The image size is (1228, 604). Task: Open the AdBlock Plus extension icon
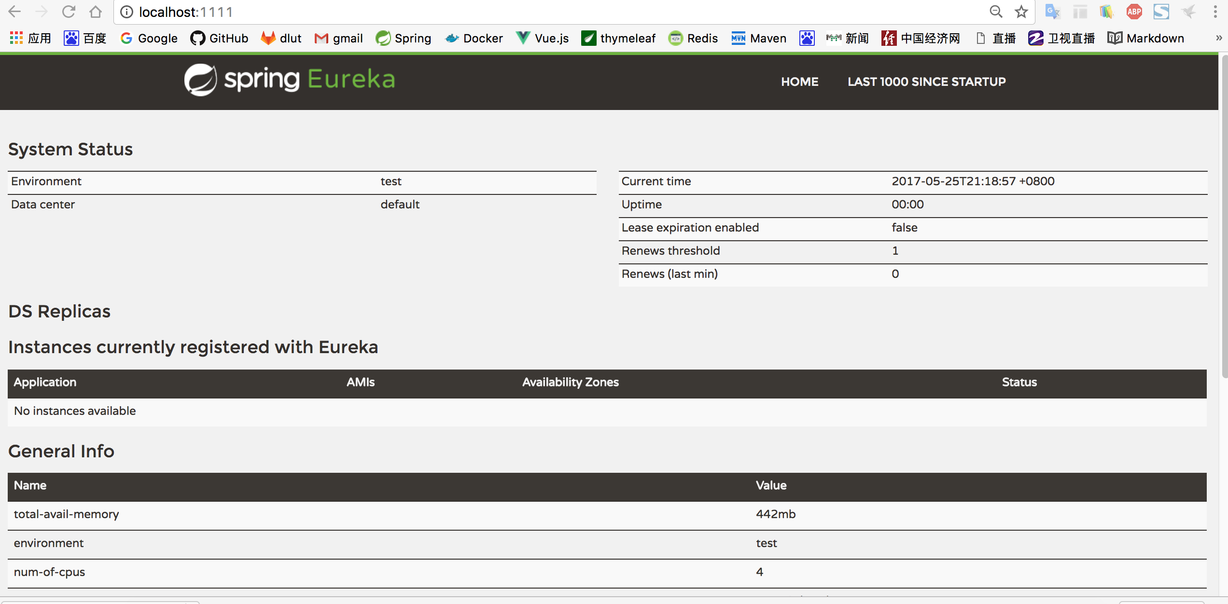(1134, 12)
